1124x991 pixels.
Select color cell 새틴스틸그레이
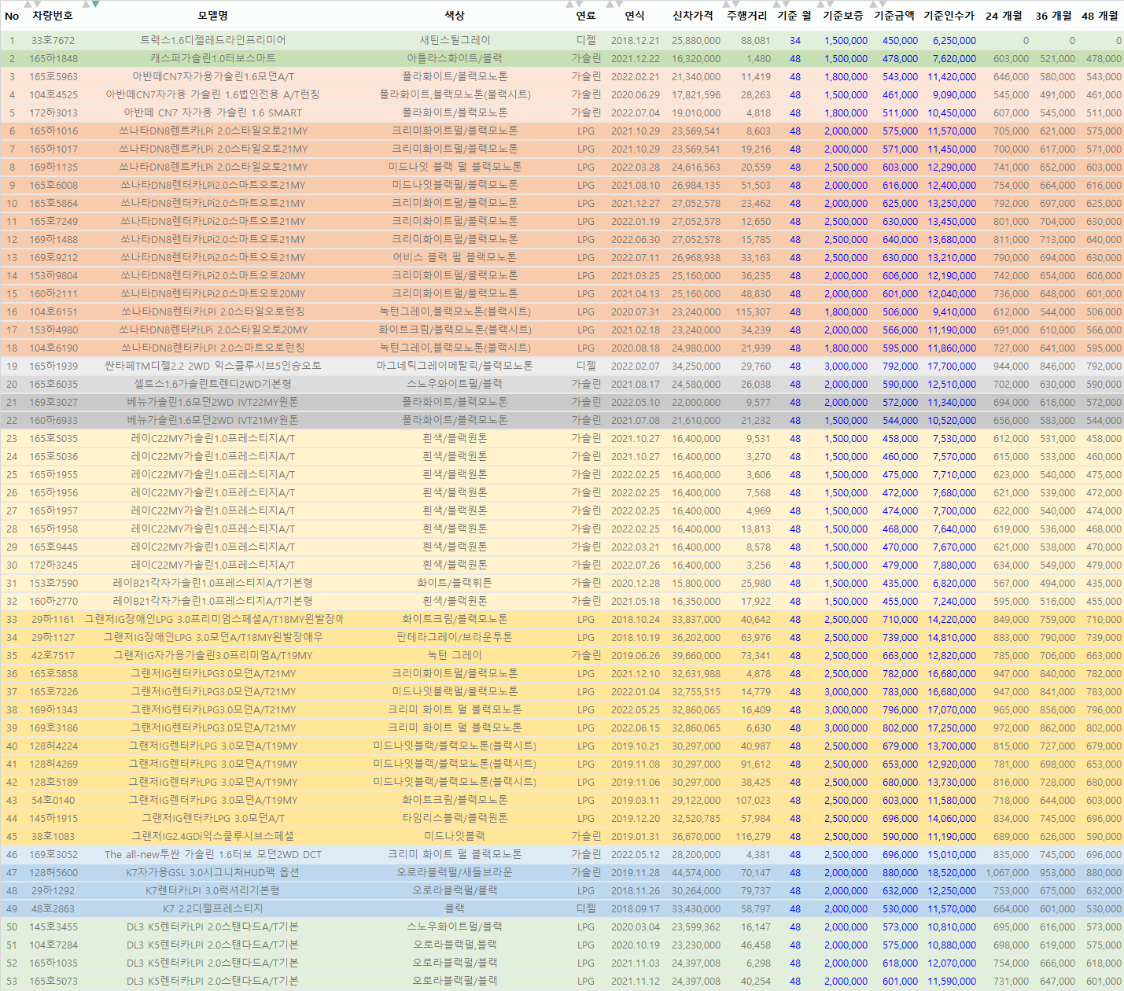[x=455, y=40]
